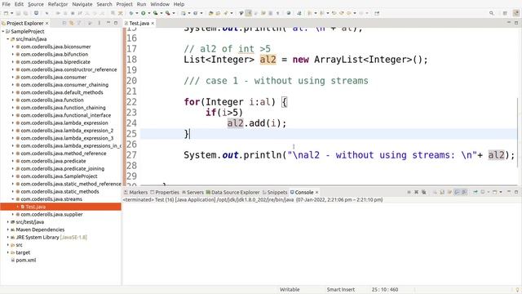Maximize the Project Explorer panel

[x=116, y=23]
